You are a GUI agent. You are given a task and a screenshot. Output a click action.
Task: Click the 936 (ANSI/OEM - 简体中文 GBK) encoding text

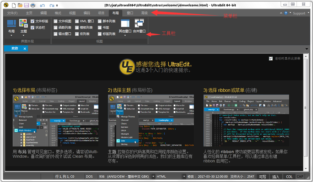click(x=124, y=177)
